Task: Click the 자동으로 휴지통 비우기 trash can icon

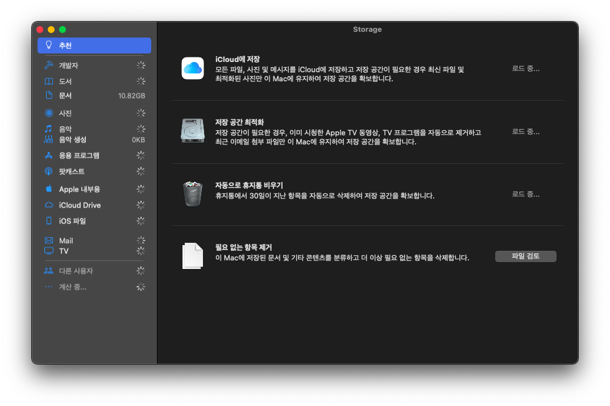Action: click(x=193, y=193)
